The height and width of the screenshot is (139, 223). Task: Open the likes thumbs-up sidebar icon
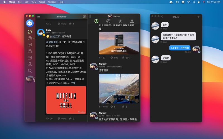(30, 51)
